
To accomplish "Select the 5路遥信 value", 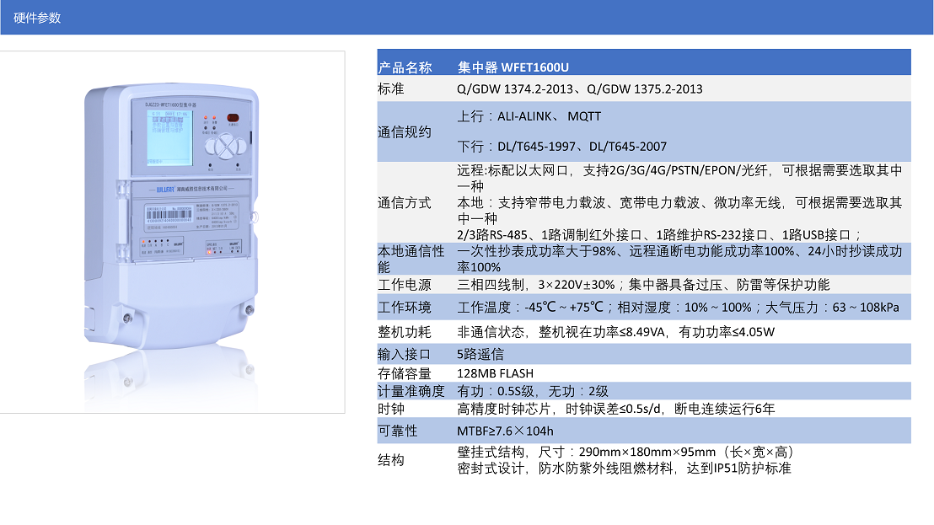I will 480,354.
